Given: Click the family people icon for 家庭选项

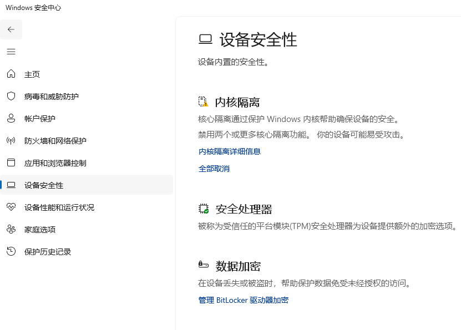Looking at the screenshot, I should click(11, 230).
